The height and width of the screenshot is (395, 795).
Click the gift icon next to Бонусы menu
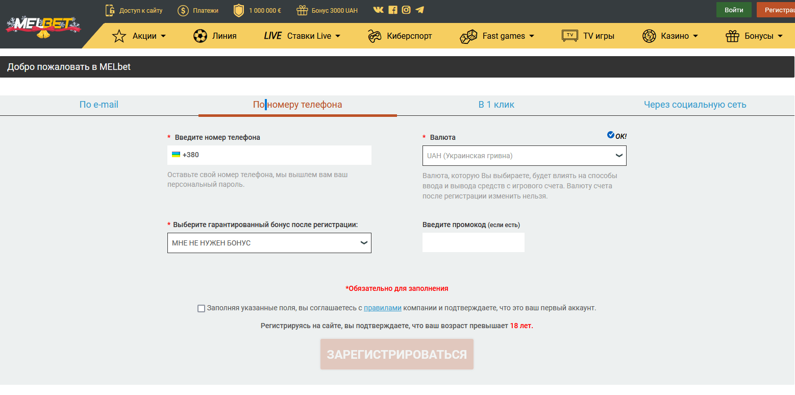coord(733,36)
